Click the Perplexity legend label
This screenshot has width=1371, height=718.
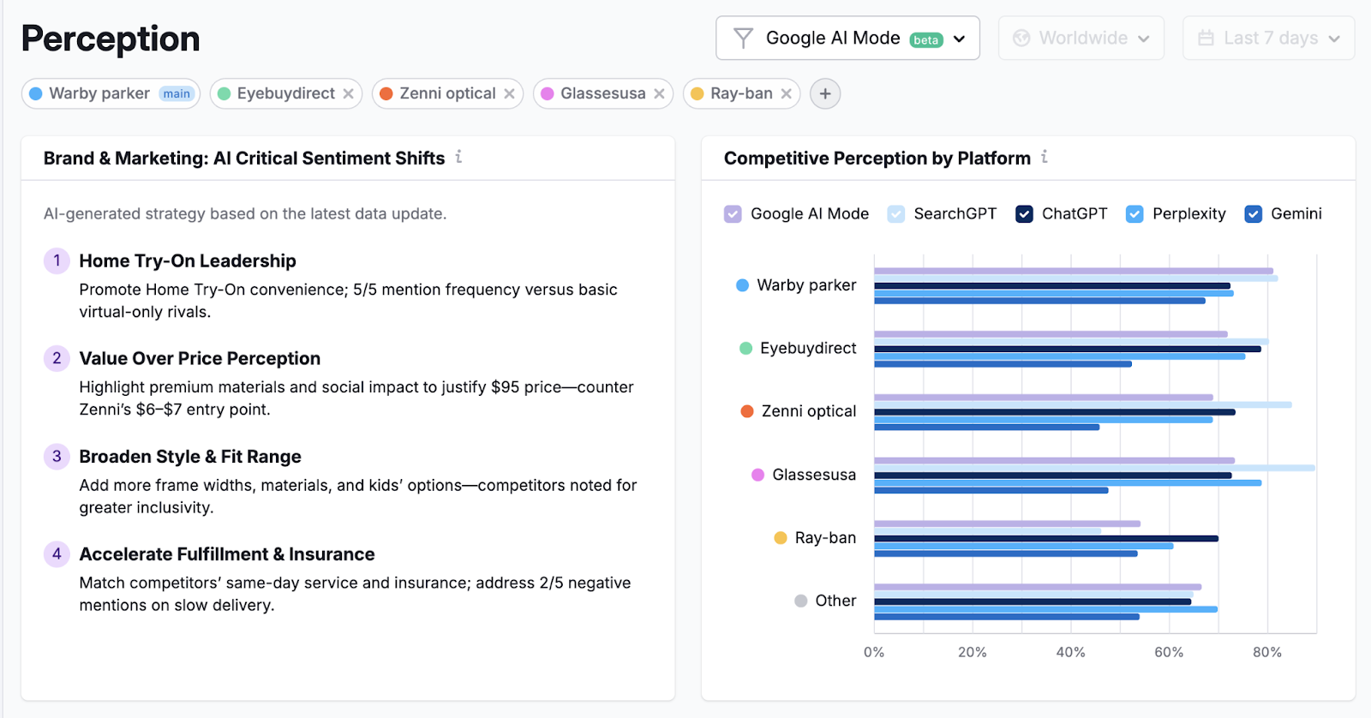(1189, 214)
